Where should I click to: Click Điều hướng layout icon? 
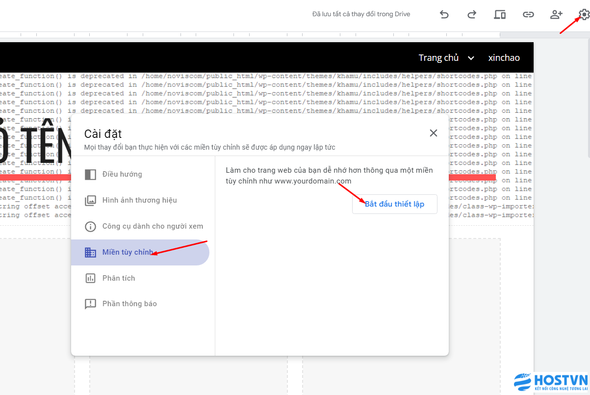[x=90, y=174]
